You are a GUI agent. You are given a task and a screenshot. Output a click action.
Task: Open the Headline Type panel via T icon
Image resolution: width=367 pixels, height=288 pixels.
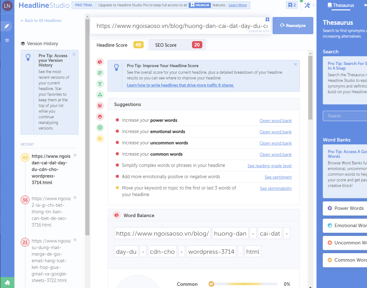coord(100,84)
